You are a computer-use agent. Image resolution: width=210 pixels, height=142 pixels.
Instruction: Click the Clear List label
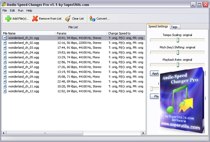click(x=78, y=18)
